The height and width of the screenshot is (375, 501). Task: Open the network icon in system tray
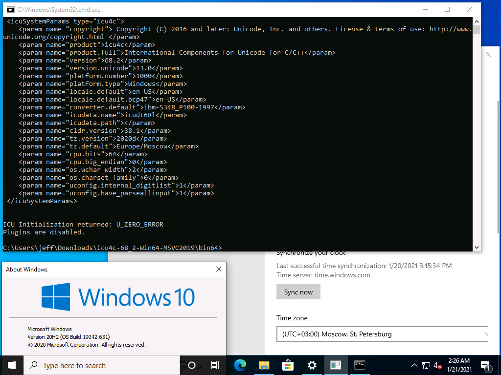pos(426,365)
